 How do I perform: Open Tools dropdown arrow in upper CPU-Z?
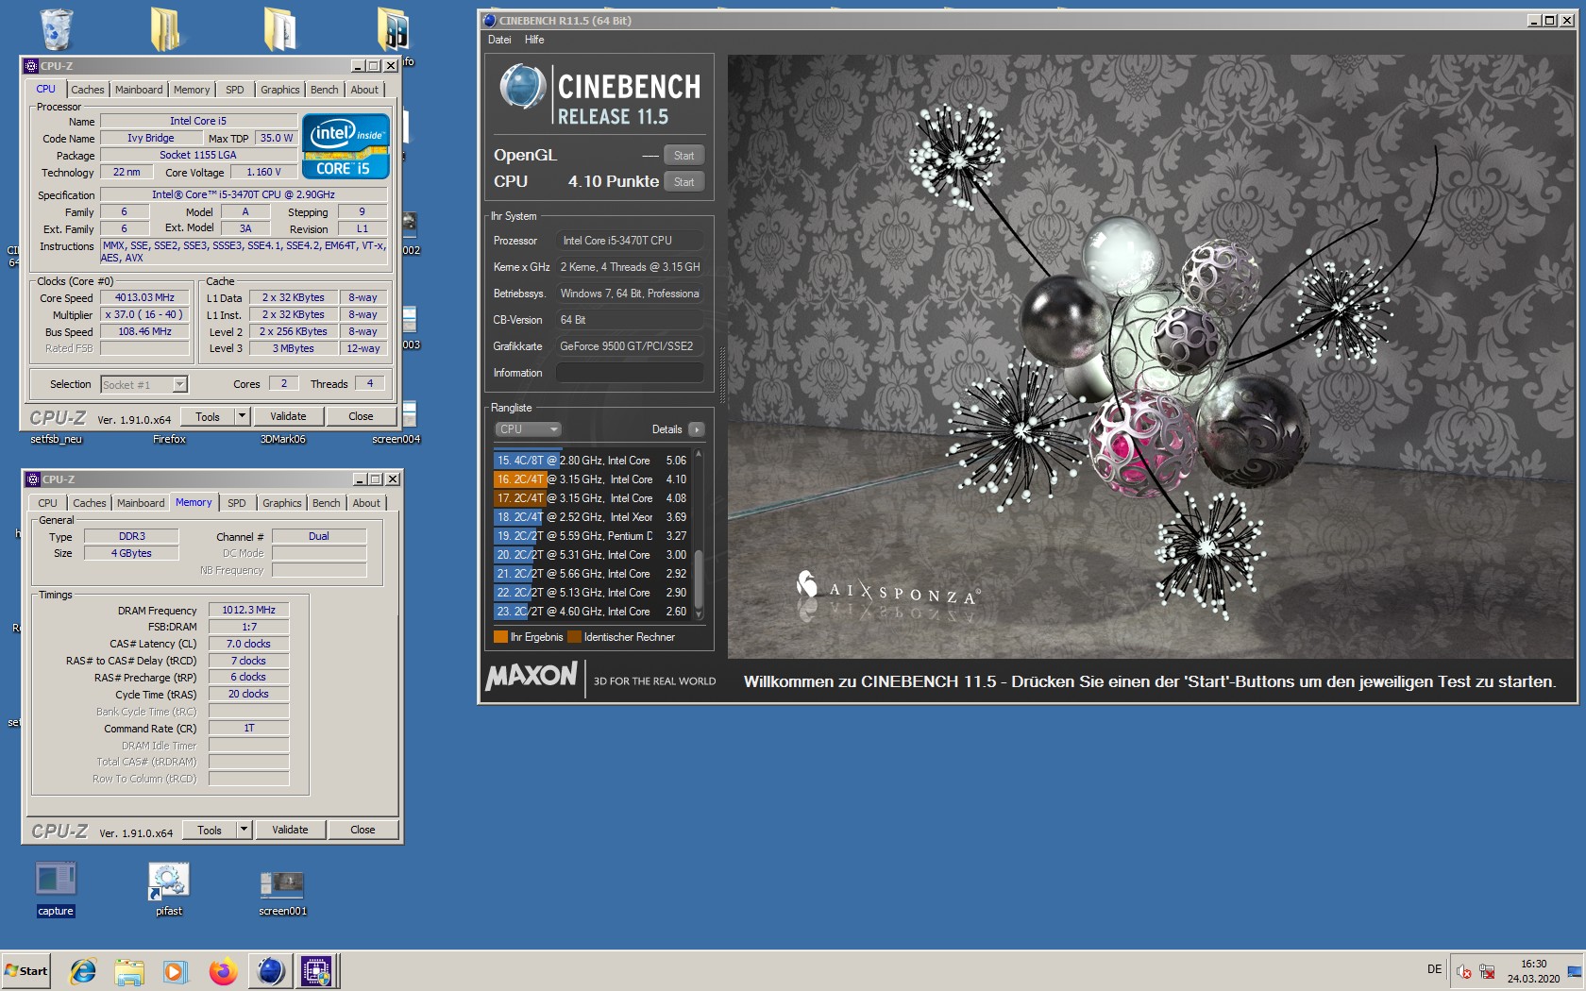click(242, 416)
